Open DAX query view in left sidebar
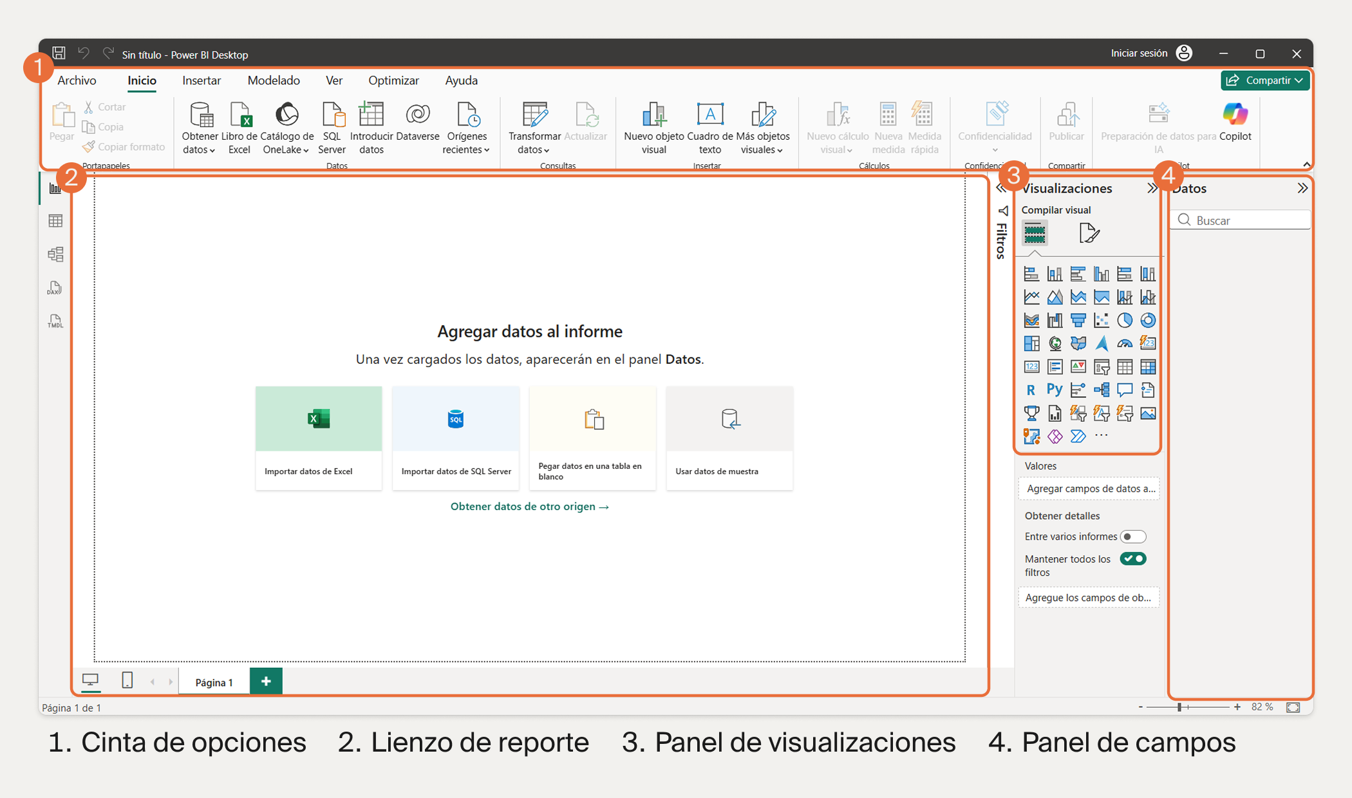Screen dimensions: 1352x798 click(55, 288)
